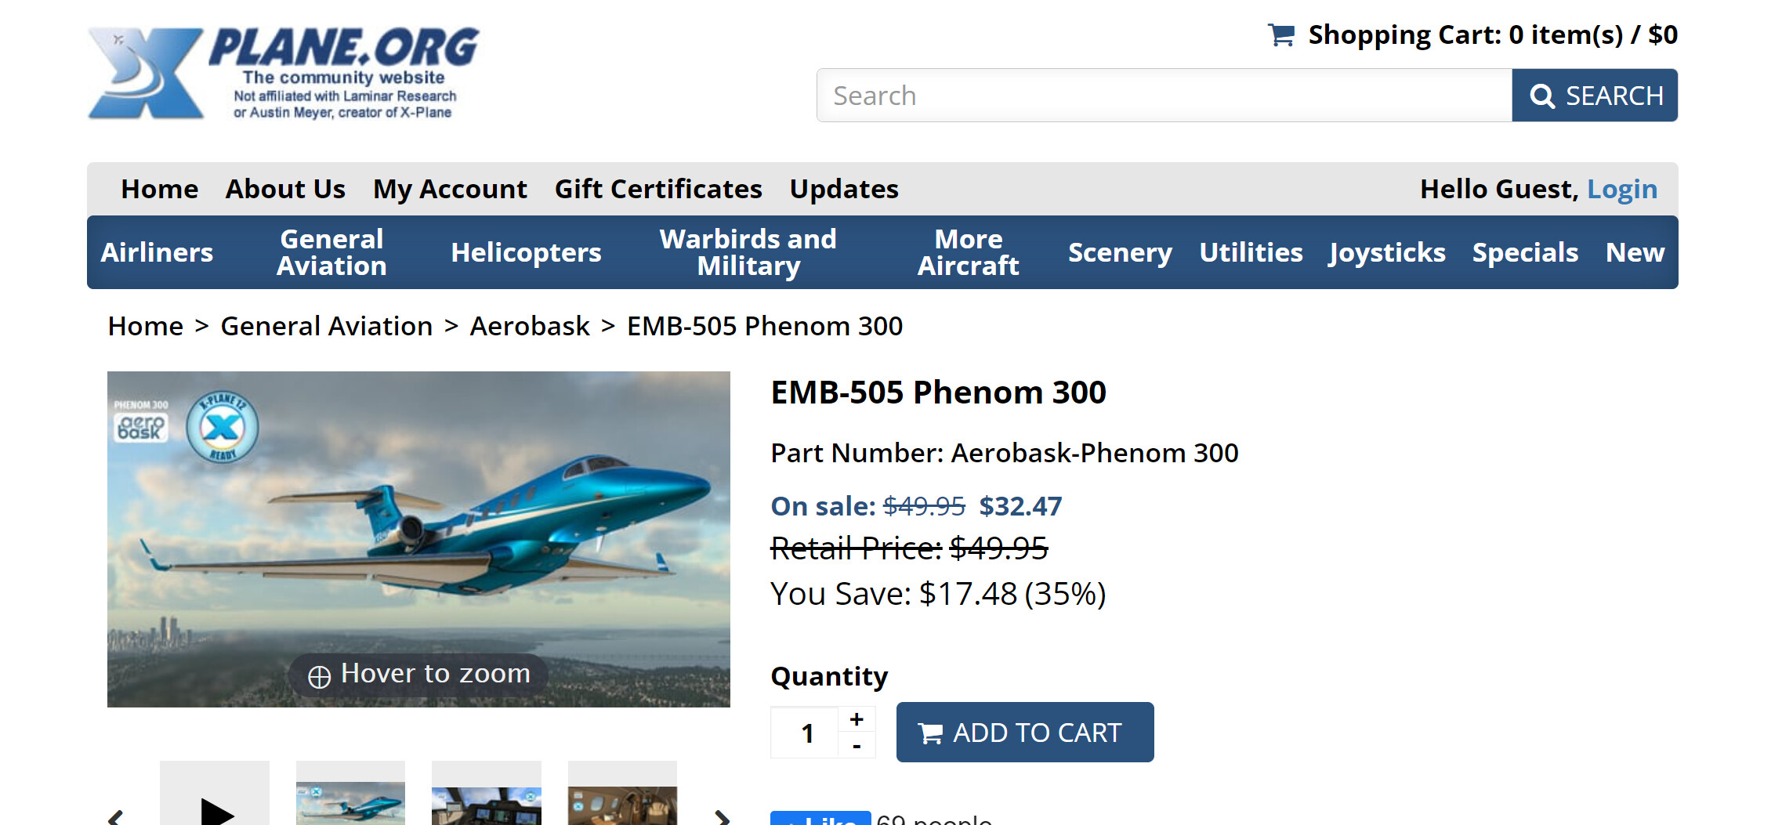Open the Airliners category menu
The image size is (1782, 825).
point(157,252)
